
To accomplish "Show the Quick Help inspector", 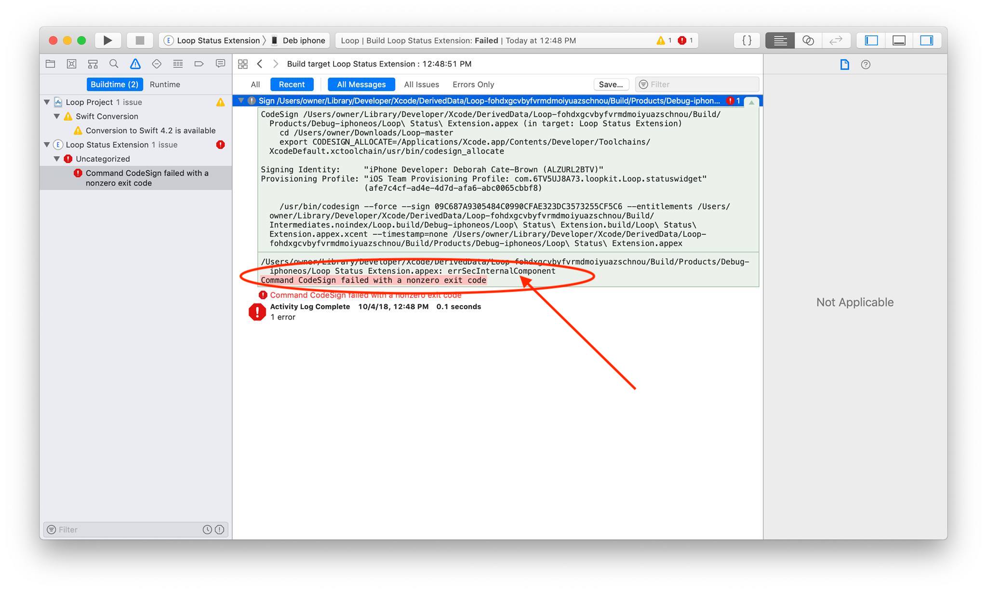I will coord(866,65).
